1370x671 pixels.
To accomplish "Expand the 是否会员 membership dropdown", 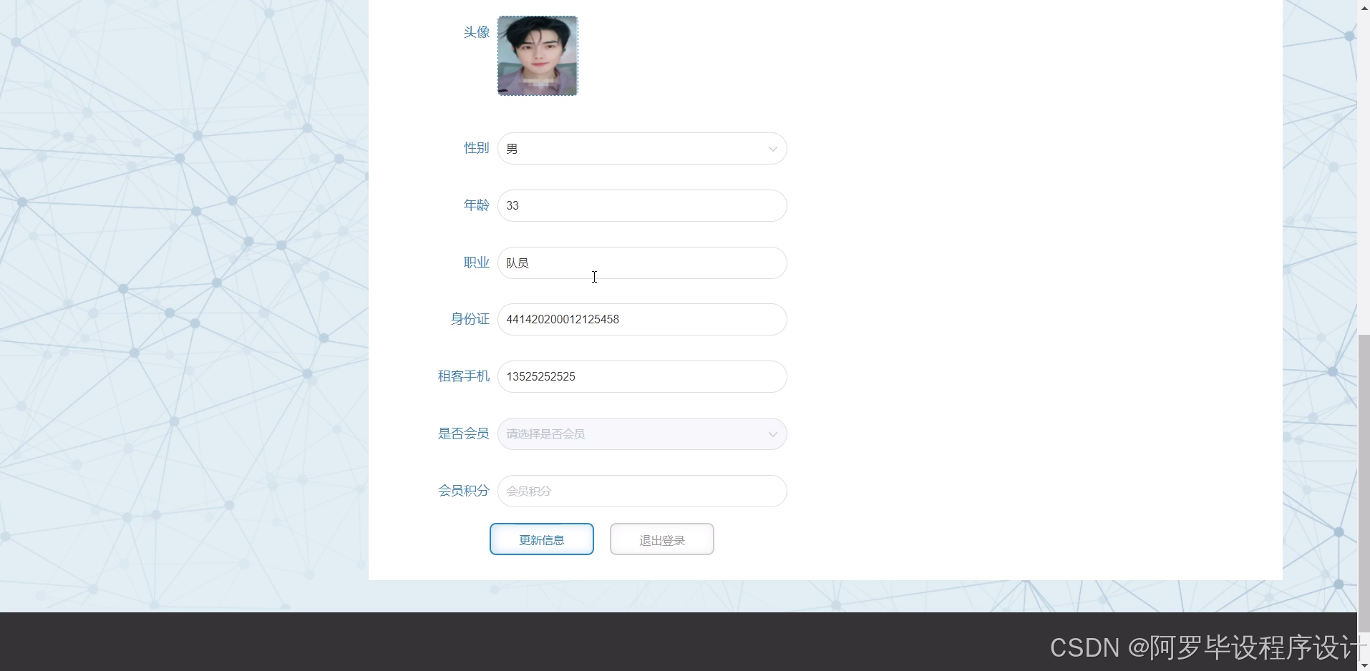I will (641, 433).
